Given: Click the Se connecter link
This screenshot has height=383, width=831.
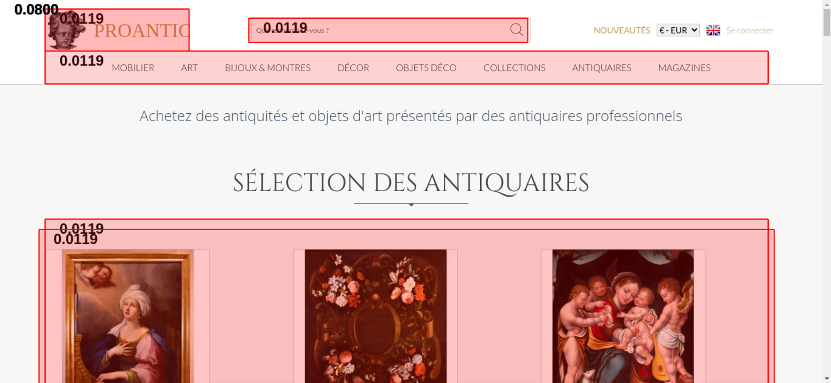Looking at the screenshot, I should click(750, 30).
